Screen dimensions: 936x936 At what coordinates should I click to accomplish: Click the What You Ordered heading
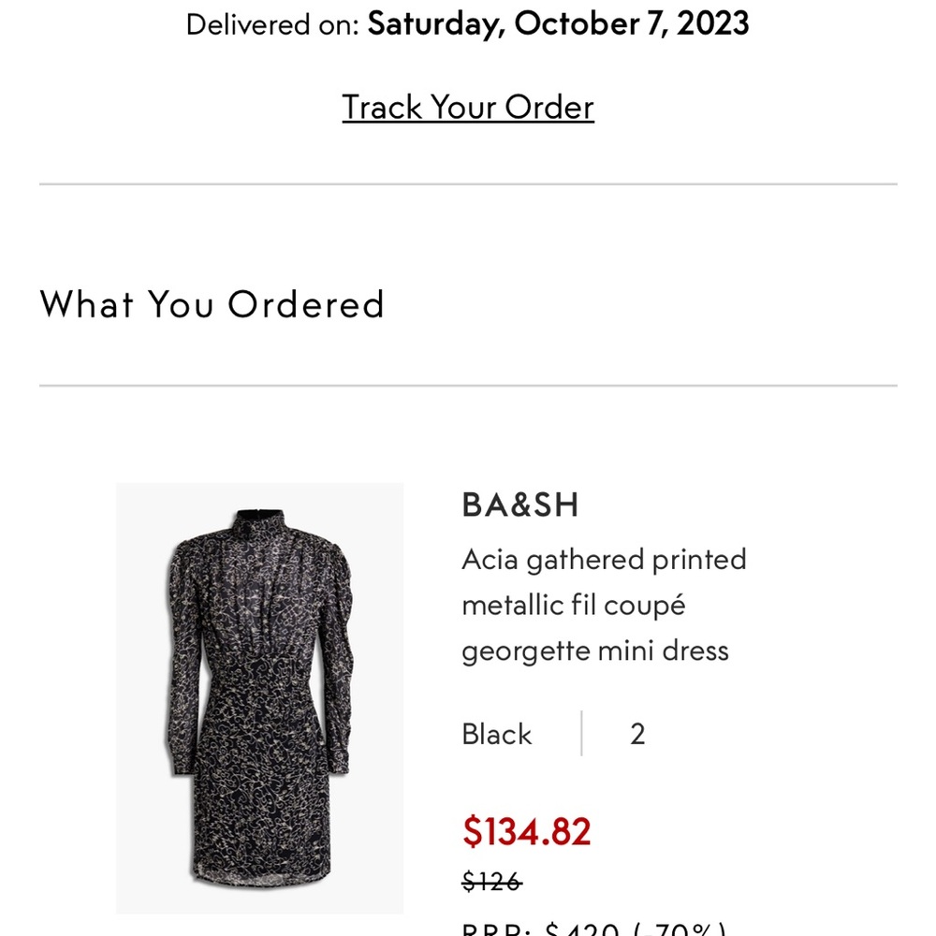[x=212, y=304]
